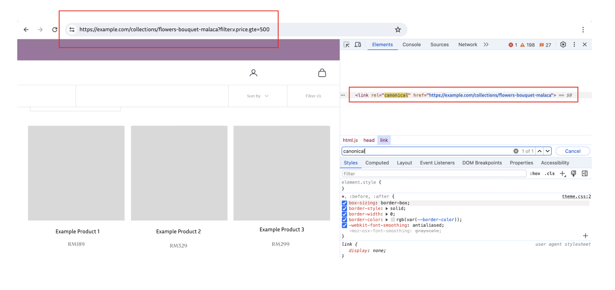Viewport: 615px width, 290px height.
Task: Open DevTools settings gear
Action: click(563, 45)
